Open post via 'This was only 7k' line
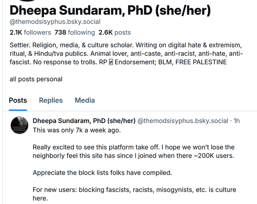Viewport: 257px width, 204px height. click(77, 130)
